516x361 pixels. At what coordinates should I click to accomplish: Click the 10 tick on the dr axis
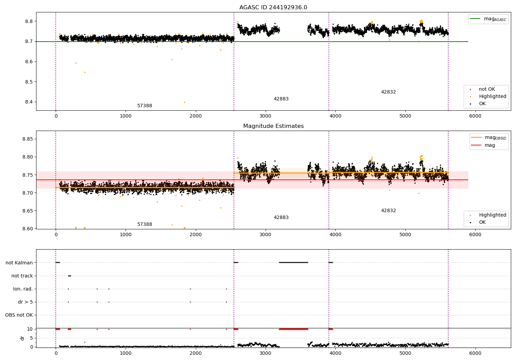pos(30,329)
